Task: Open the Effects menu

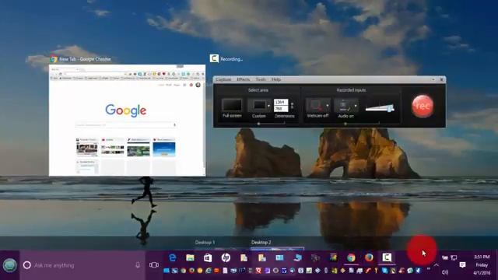Action: 244,79
